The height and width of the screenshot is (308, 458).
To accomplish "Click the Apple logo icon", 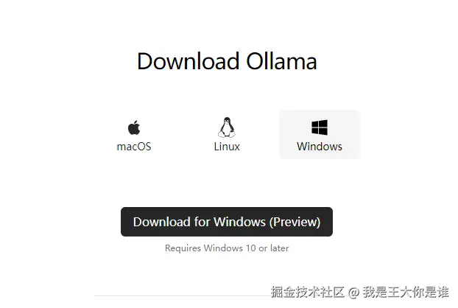I will point(134,127).
